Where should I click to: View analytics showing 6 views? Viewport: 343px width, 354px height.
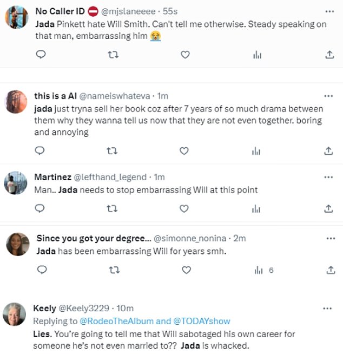263,270
